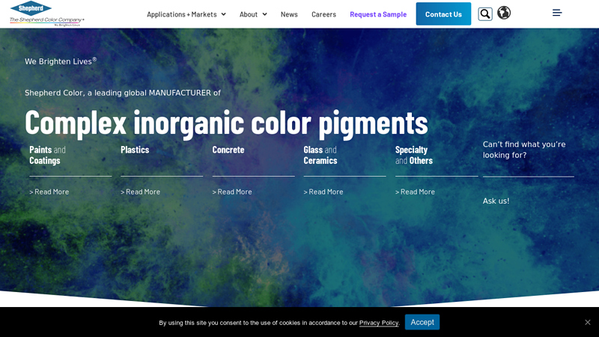Open the Careers menu item

pyautogui.click(x=323, y=14)
